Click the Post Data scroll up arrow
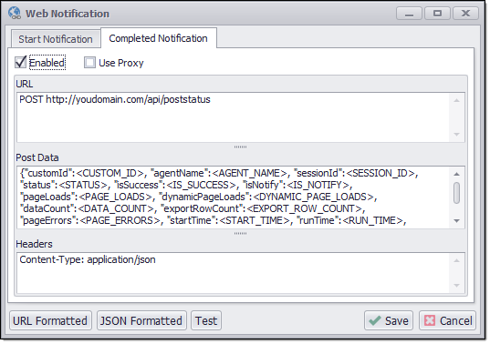The width and height of the screenshot is (490, 344). [x=456, y=174]
